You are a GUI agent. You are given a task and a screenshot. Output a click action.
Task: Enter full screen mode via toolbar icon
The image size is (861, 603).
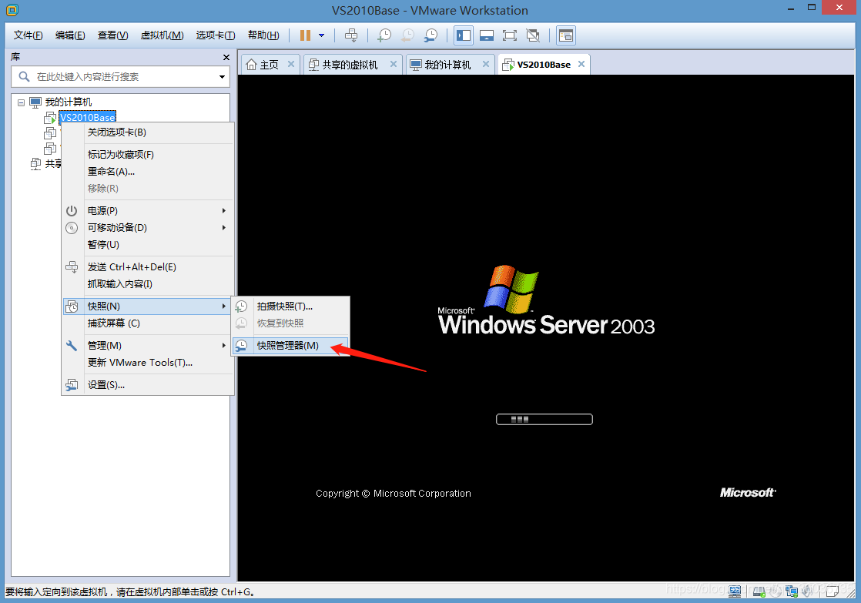[510, 35]
